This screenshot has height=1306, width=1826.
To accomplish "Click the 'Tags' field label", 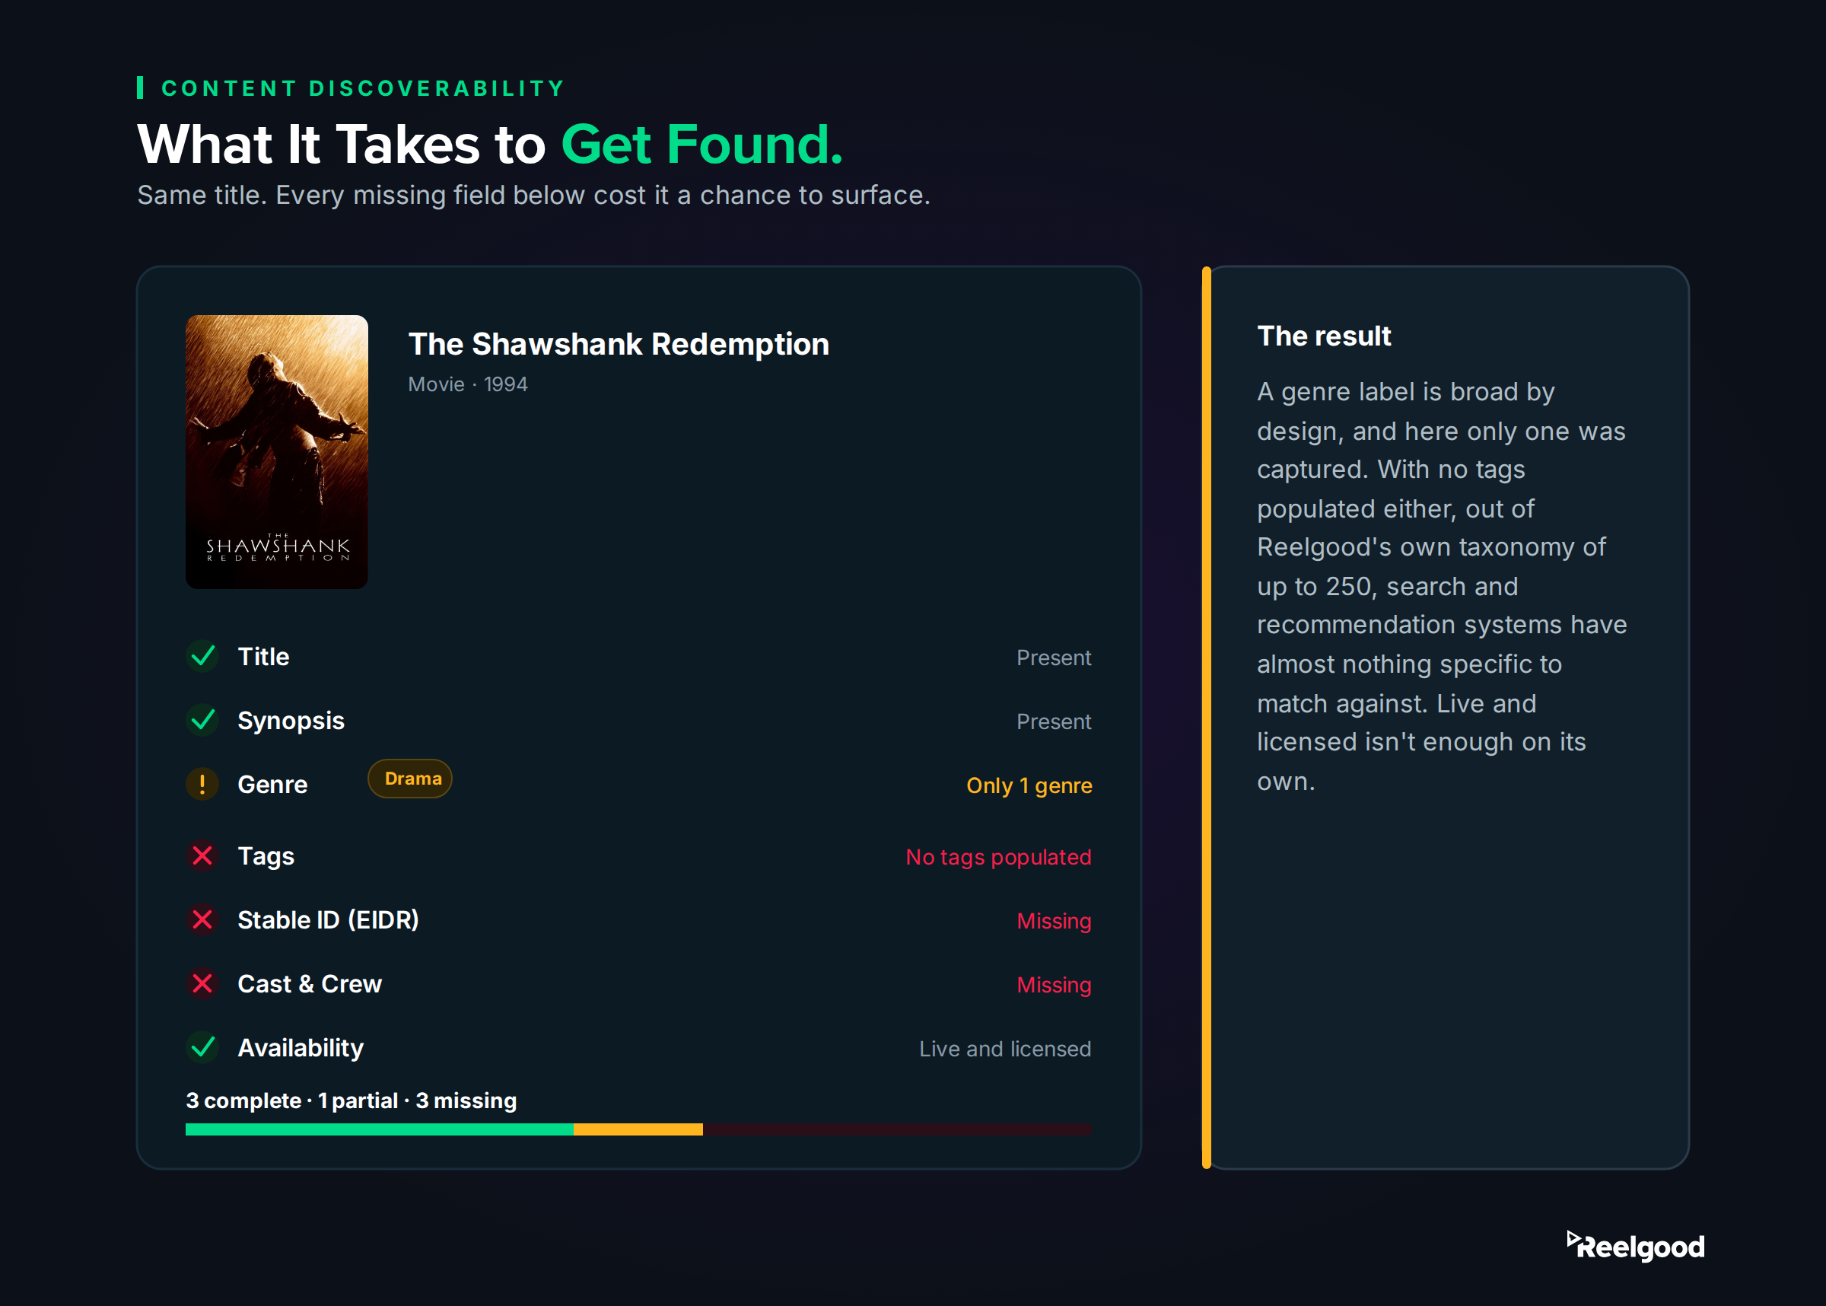I will click(266, 856).
